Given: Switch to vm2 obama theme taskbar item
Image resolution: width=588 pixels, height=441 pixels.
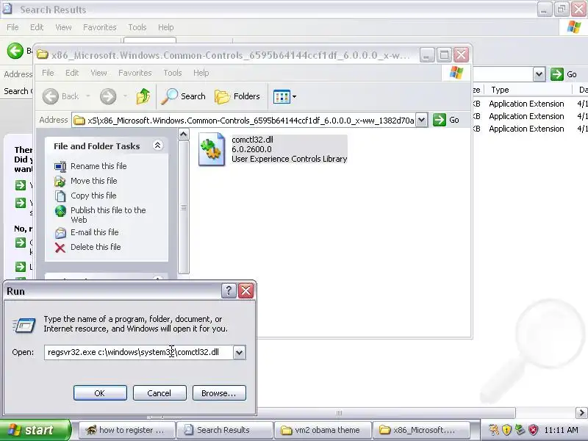Looking at the screenshot, I should (x=323, y=430).
